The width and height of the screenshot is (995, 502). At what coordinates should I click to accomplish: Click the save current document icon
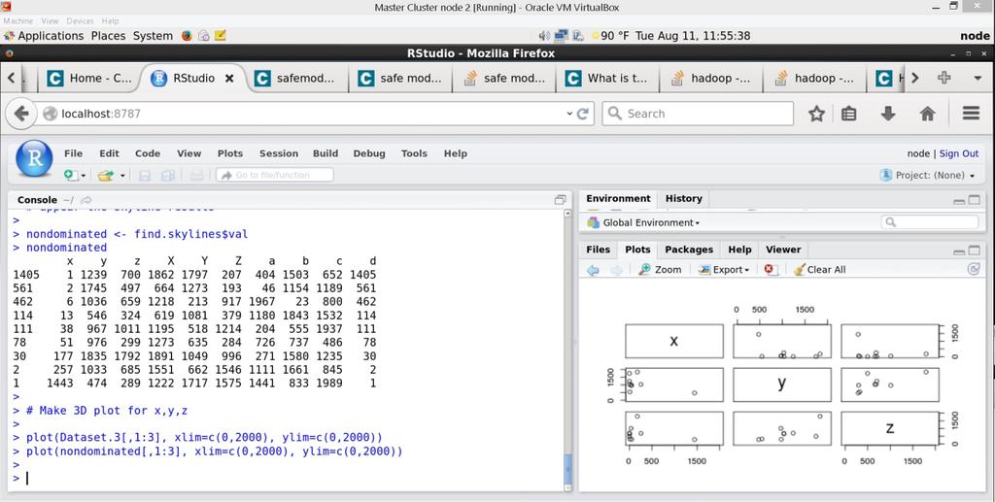pos(145,176)
